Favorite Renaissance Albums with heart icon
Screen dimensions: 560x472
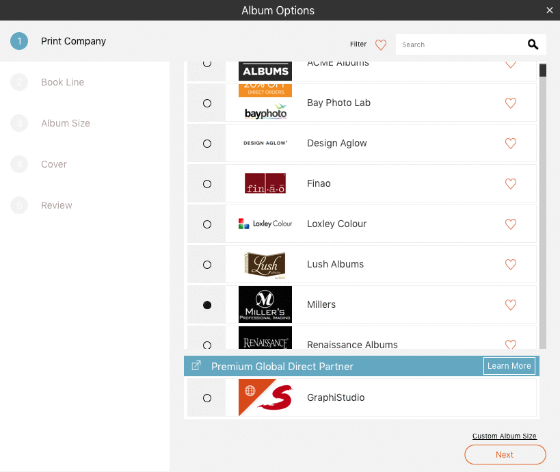click(511, 345)
